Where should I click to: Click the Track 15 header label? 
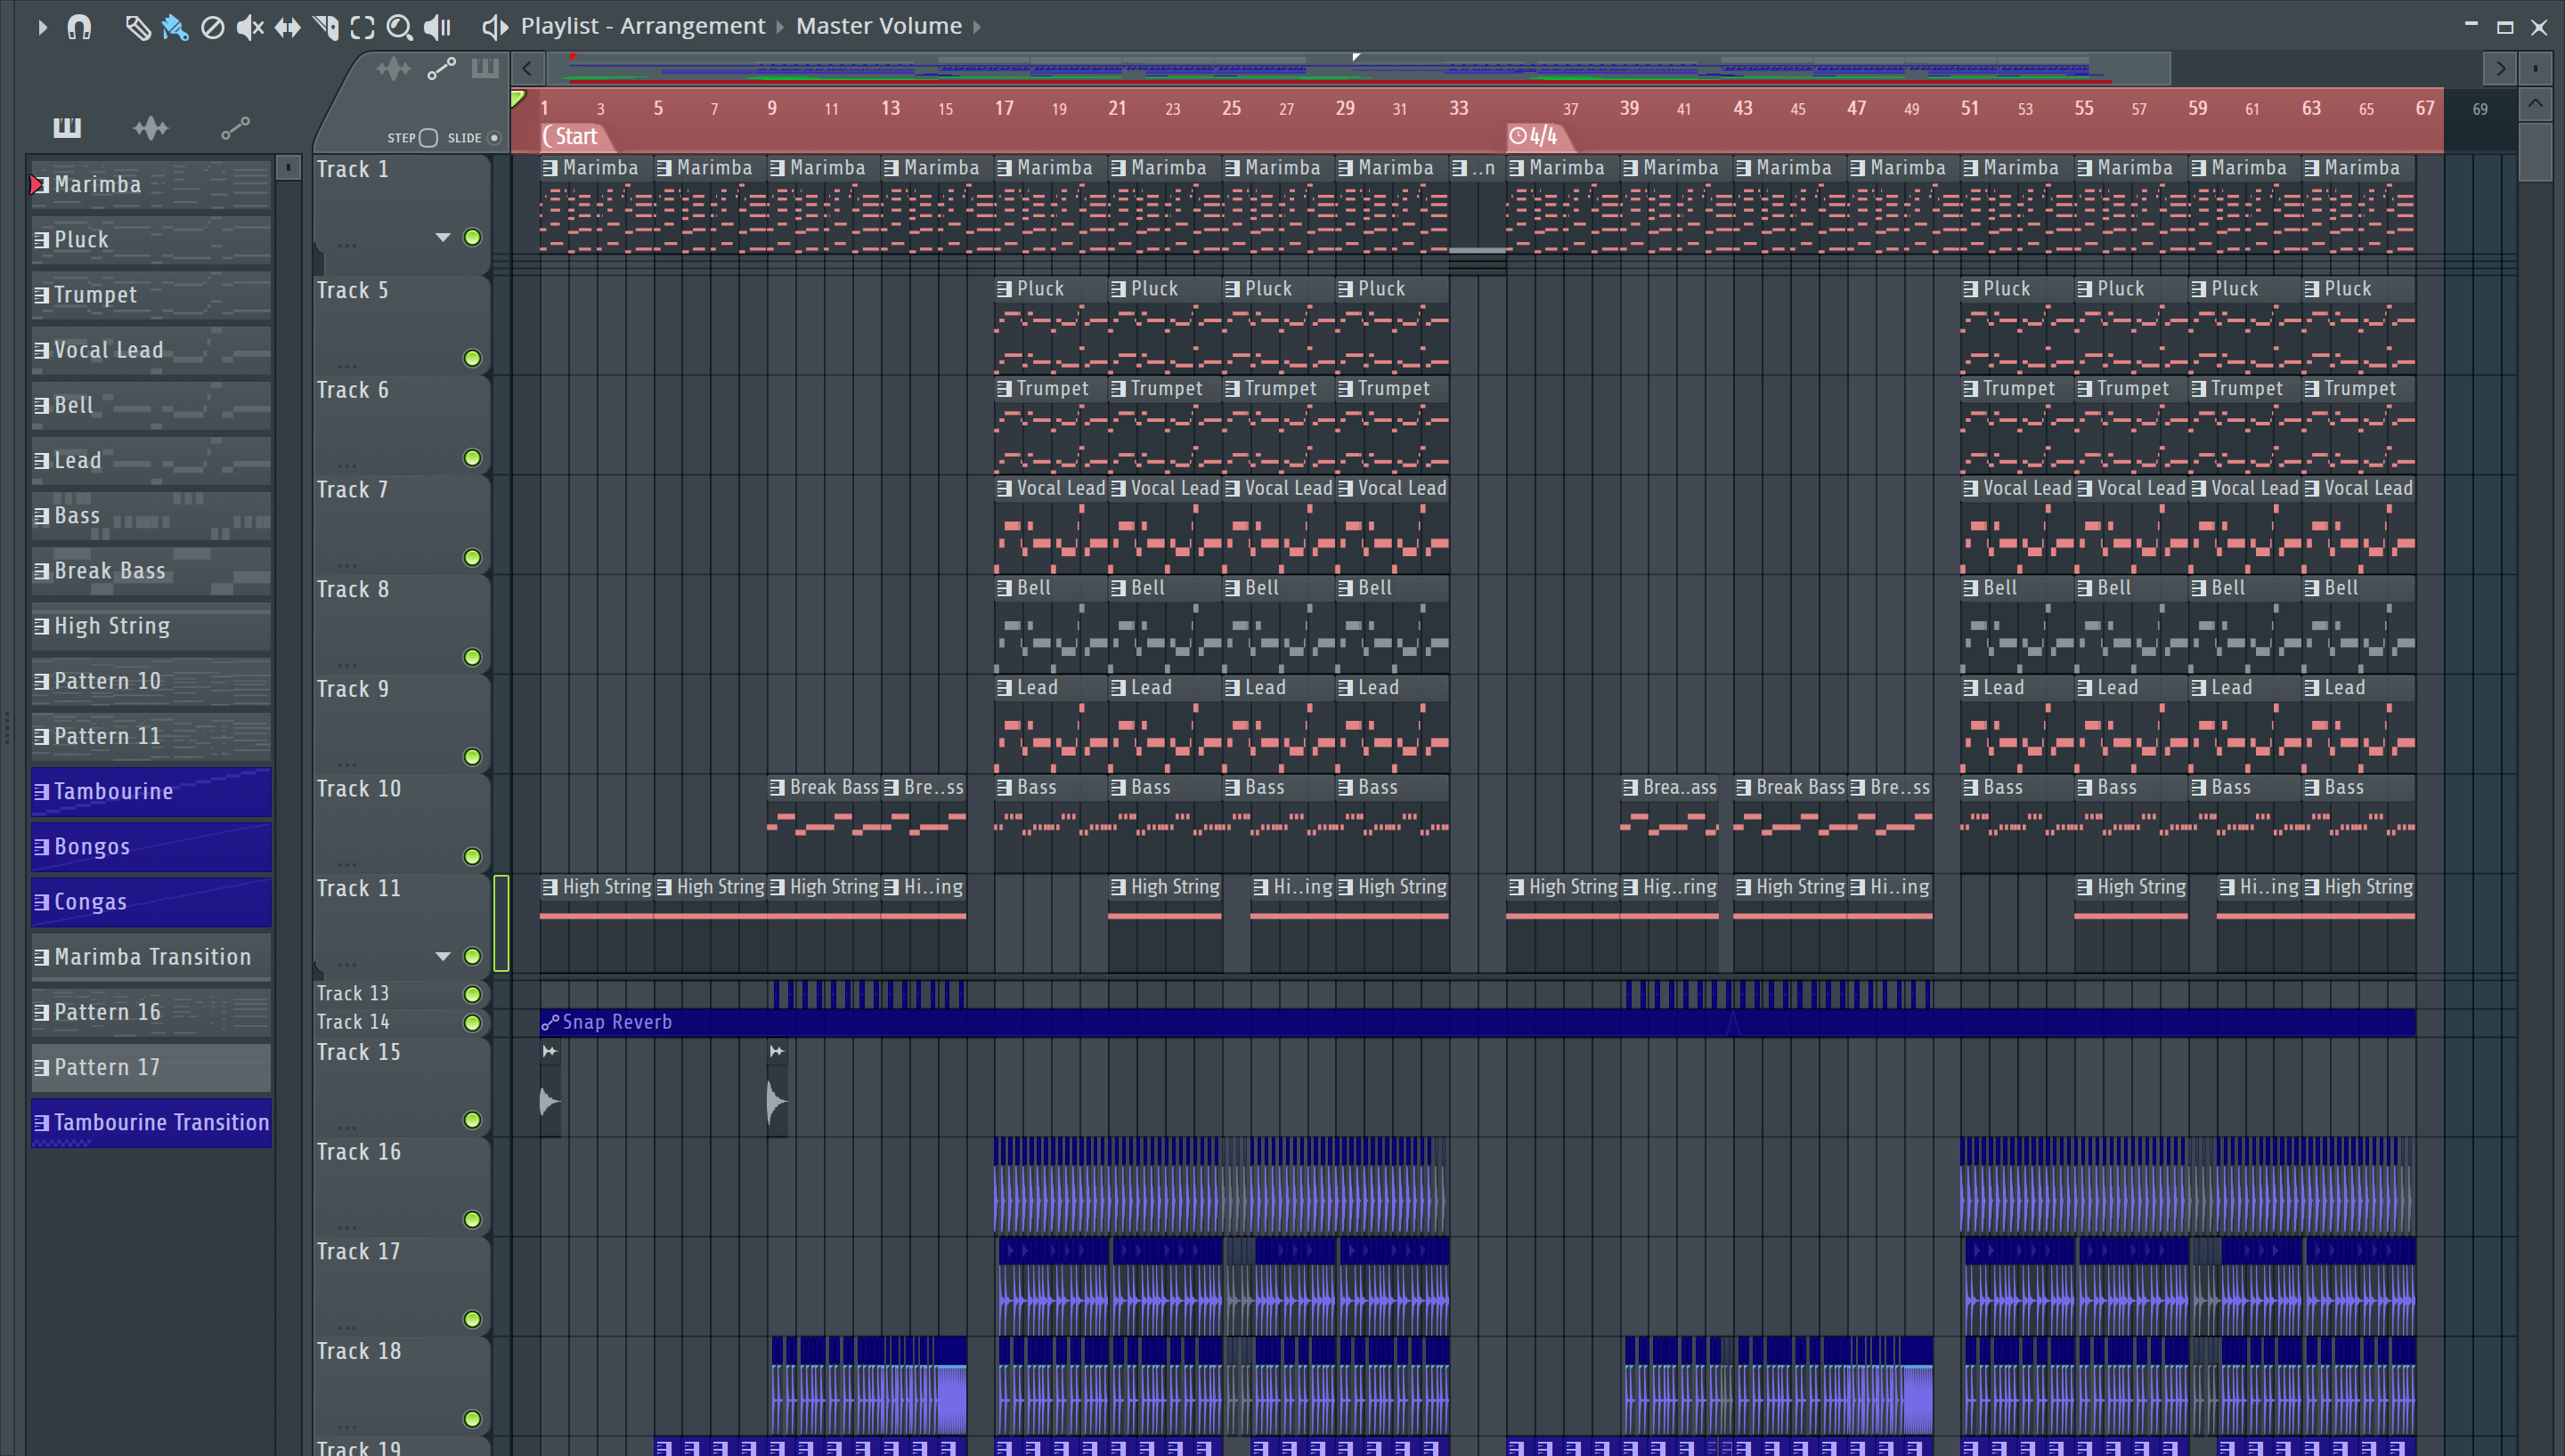tap(358, 1052)
